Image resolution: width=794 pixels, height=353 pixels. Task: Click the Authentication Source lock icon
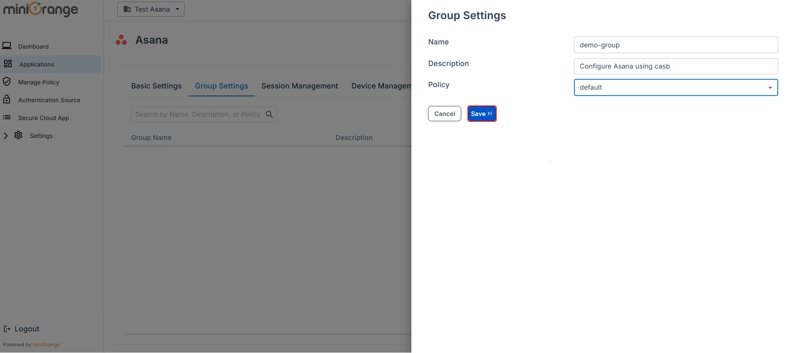[x=7, y=99]
